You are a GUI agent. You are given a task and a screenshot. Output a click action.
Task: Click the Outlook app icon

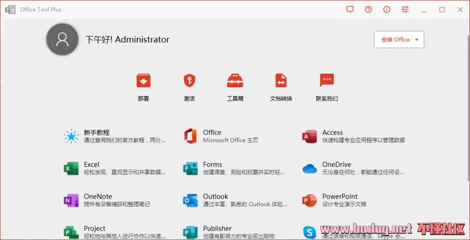(x=190, y=201)
